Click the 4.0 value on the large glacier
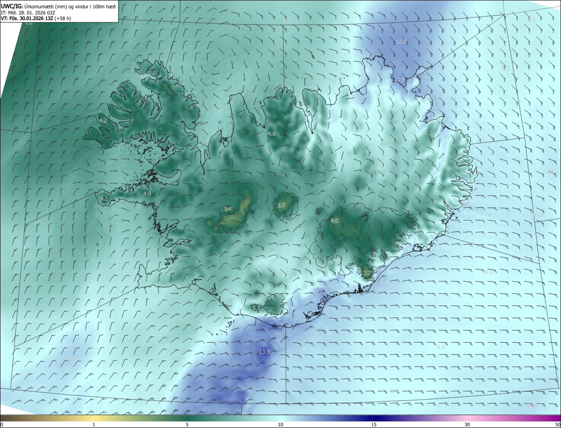This screenshot has width=561, height=428. tap(334, 221)
